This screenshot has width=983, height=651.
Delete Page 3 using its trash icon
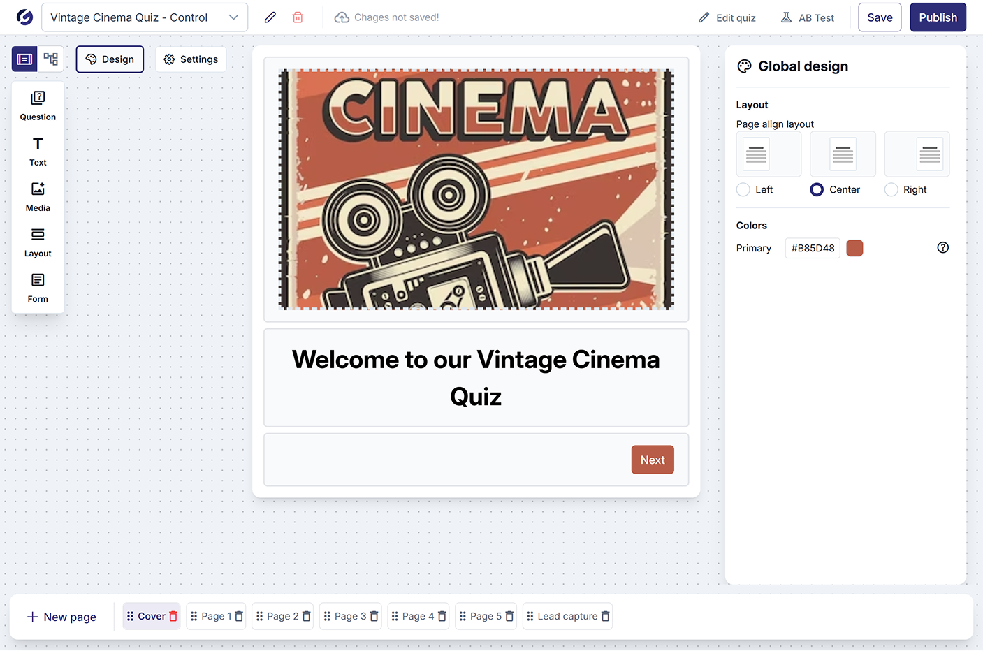(374, 617)
